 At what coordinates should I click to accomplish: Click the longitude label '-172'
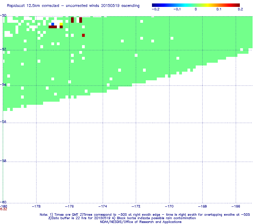(x=136, y=206)
